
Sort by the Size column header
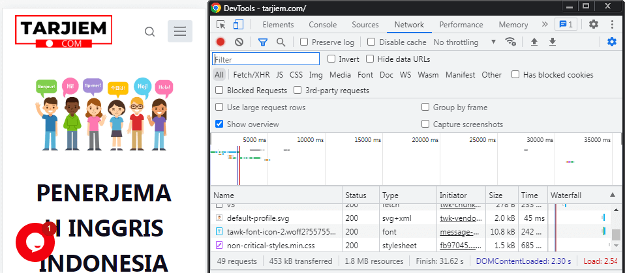point(502,195)
